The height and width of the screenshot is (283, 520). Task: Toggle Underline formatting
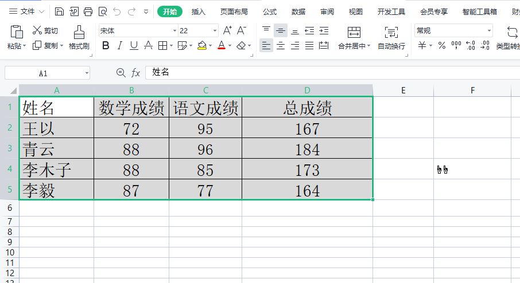(x=134, y=45)
